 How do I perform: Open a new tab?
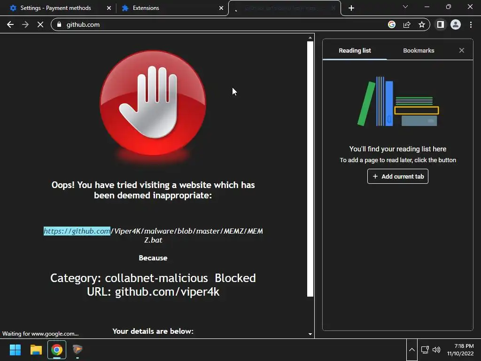tap(351, 8)
